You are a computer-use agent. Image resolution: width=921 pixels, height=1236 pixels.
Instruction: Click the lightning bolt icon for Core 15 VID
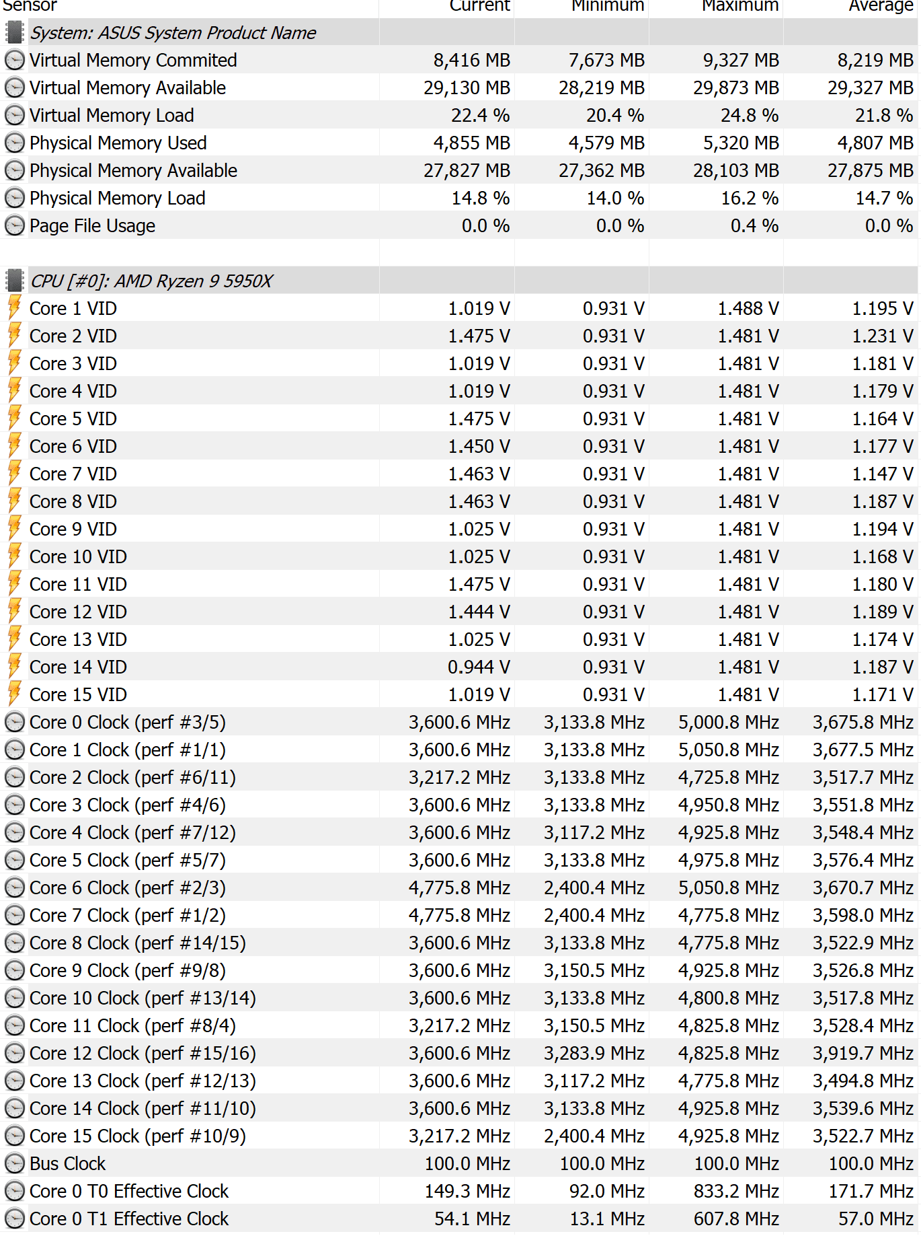tap(14, 694)
